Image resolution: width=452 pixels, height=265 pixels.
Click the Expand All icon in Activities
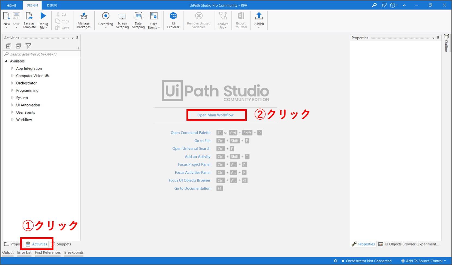coord(9,46)
